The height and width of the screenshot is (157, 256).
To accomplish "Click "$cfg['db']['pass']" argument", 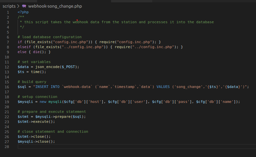I will 172,102.
